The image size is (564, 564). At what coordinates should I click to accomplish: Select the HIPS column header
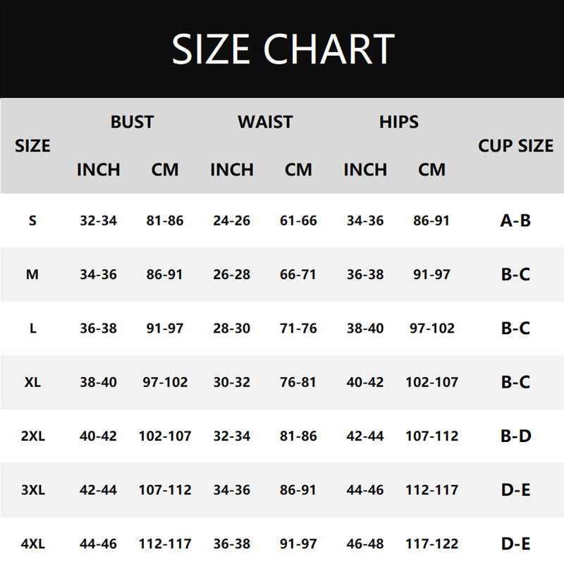[398, 122]
